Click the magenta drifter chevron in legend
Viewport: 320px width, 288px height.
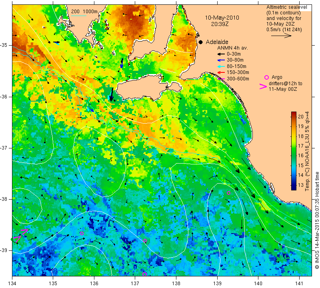click(263, 86)
